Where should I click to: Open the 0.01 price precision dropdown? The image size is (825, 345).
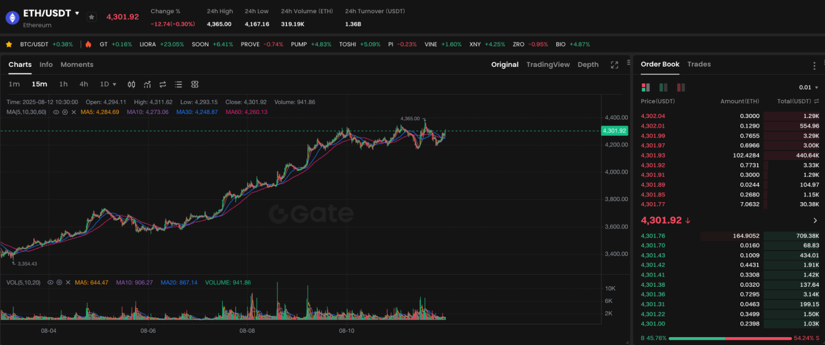tap(808, 87)
